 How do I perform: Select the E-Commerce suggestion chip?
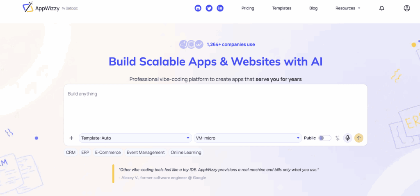click(x=108, y=153)
